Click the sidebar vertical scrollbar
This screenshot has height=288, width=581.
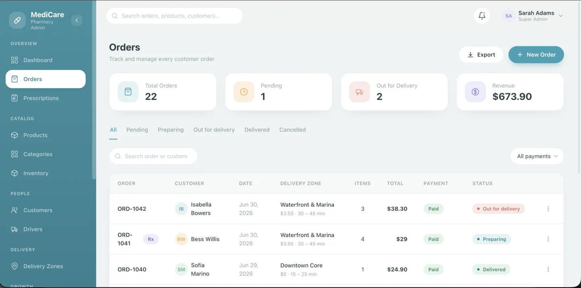point(94,89)
